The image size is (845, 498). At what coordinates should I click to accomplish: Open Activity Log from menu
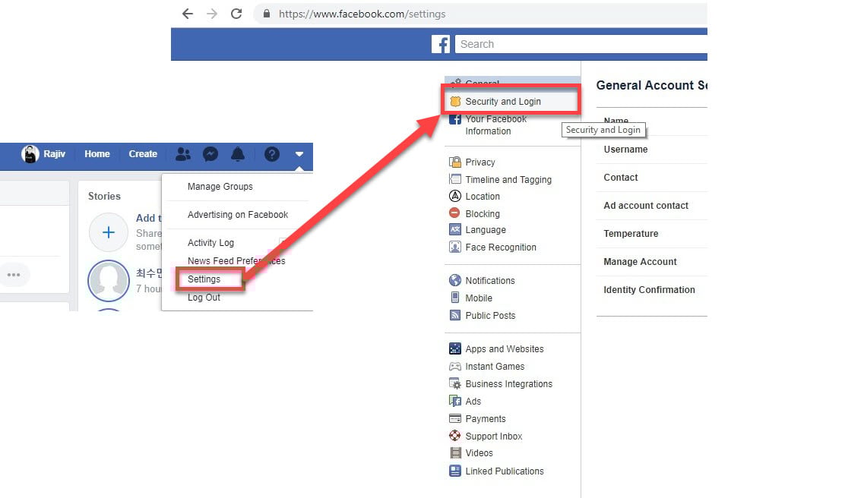point(210,242)
